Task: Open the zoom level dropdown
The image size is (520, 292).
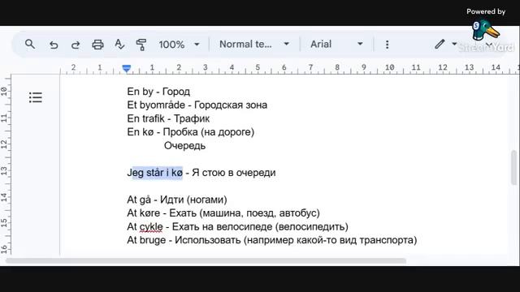Action: tap(179, 45)
